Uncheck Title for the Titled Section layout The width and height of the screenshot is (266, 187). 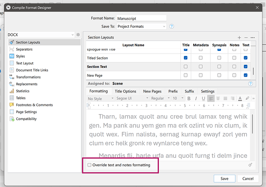point(186,58)
